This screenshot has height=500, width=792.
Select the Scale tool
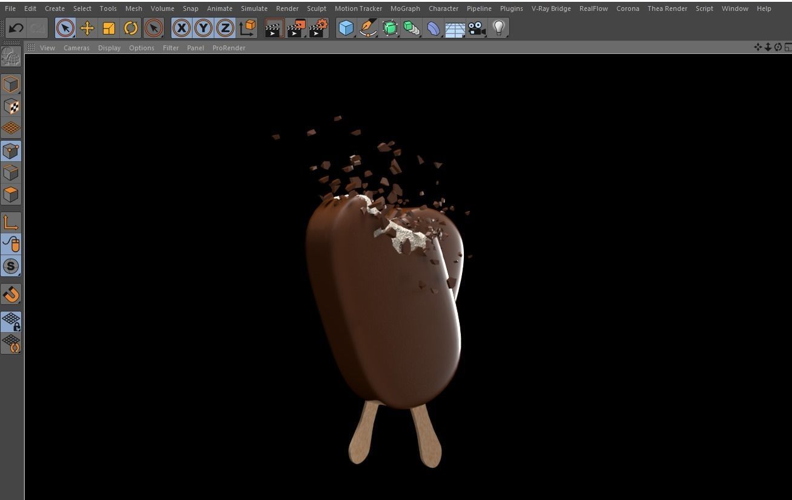(x=109, y=28)
